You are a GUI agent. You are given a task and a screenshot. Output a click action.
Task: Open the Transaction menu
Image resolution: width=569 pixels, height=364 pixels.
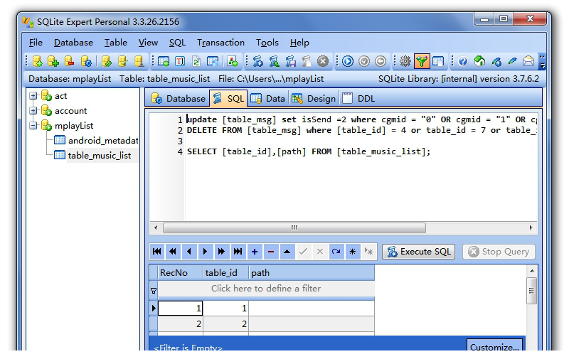click(220, 43)
